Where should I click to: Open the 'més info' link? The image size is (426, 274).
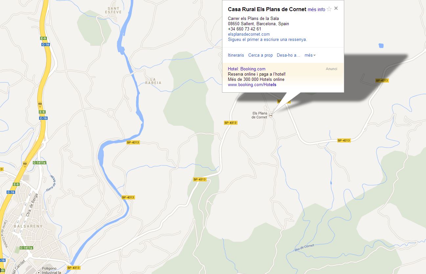click(x=316, y=9)
